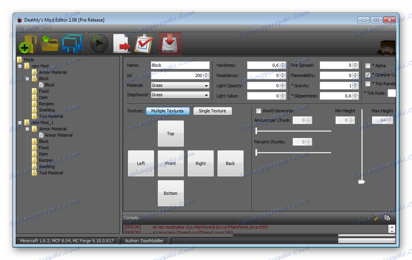
Task: Select Tool Material under new Mod
Action: coord(51,116)
